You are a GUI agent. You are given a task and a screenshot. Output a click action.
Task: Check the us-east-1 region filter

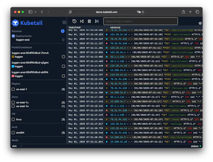coord(13,89)
